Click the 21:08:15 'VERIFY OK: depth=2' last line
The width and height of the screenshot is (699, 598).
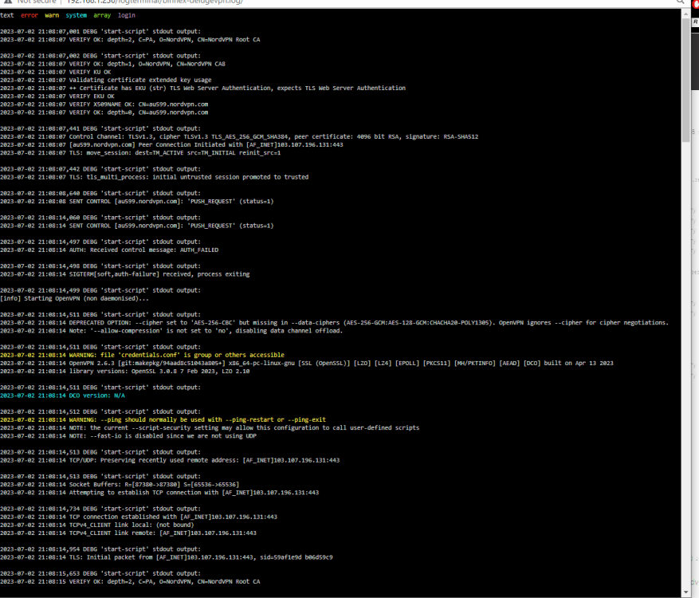pyautogui.click(x=130, y=582)
